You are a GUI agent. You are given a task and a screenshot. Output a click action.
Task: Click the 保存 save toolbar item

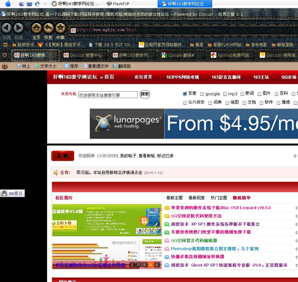(x=71, y=66)
